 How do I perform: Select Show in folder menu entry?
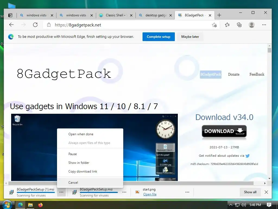click(x=90, y=163)
